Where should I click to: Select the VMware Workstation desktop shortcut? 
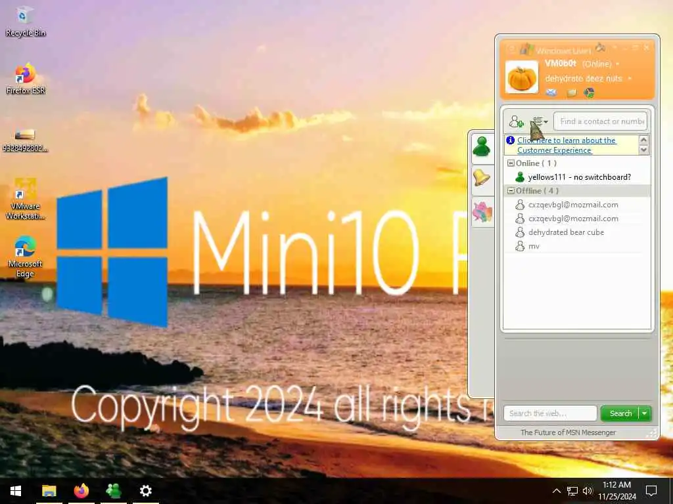[x=25, y=199]
